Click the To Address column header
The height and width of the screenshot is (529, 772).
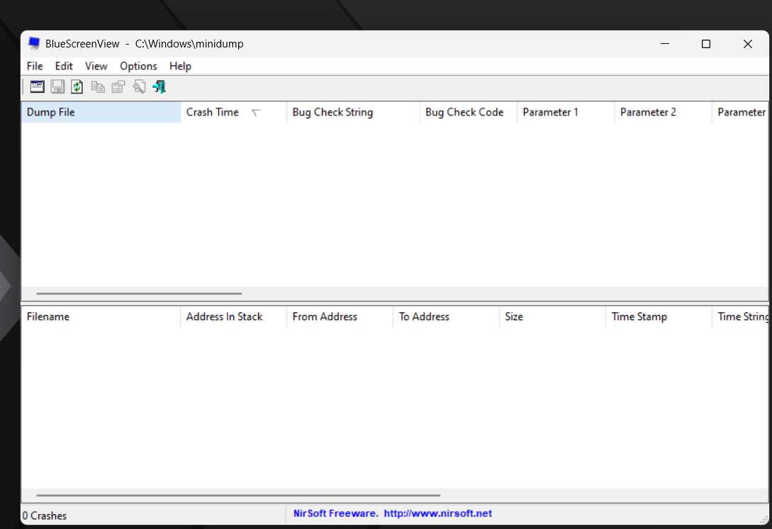(446, 317)
